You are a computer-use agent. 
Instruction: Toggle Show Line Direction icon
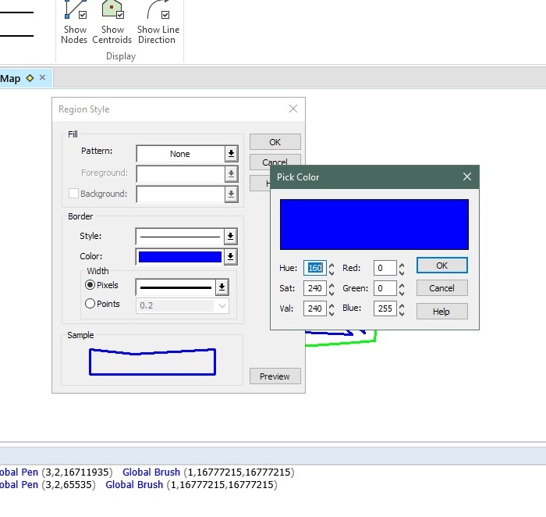coord(158,11)
